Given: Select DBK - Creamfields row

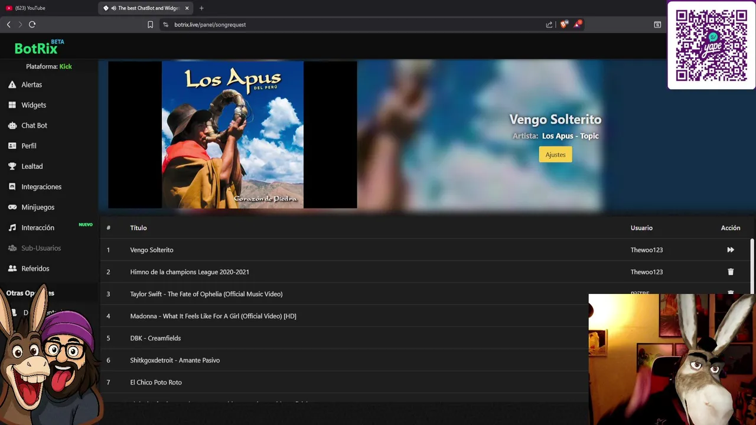Looking at the screenshot, I should coord(345,338).
